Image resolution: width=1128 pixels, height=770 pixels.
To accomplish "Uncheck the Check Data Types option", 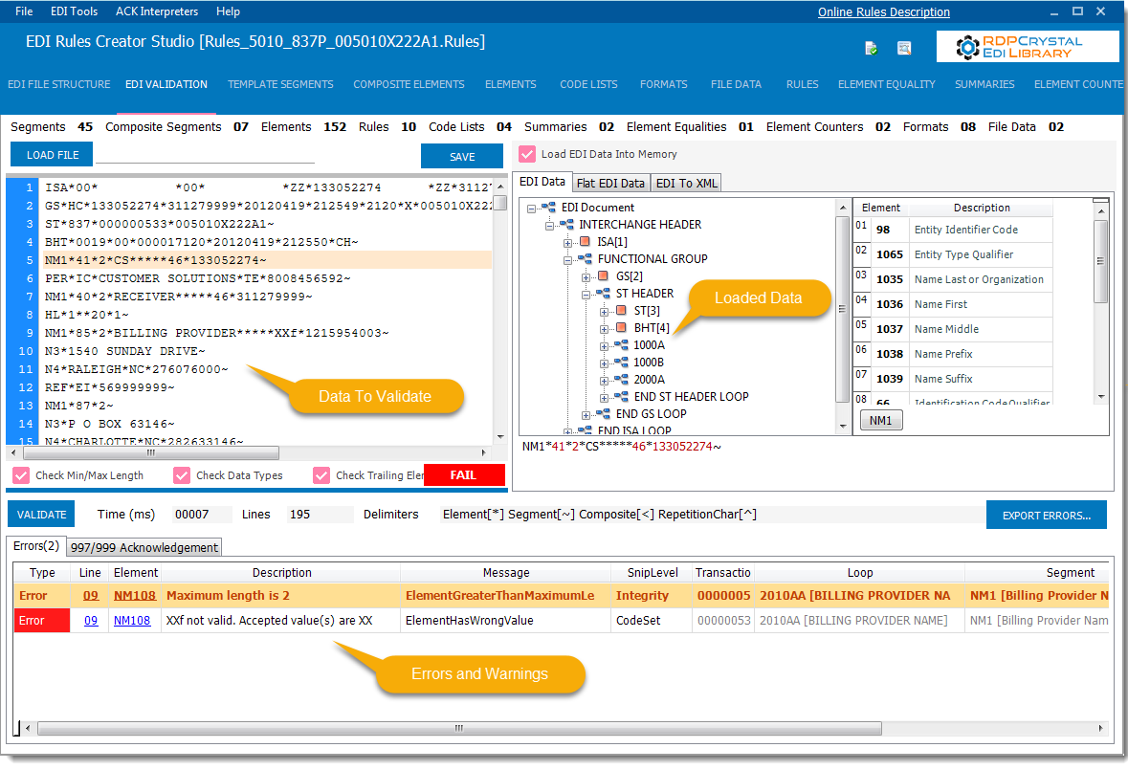I will pyautogui.click(x=182, y=475).
